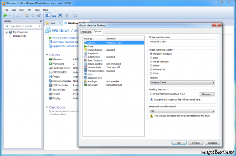Select AutoProtect in the settings list
Image resolution: width=236 pixels, height=156 pixels.
94,57
